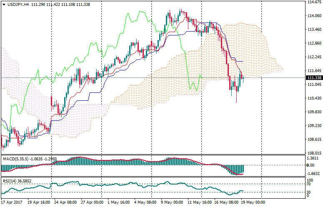
Task: Click the triangle arrow beside USDJPY,H4
Action: pyautogui.click(x=4, y=4)
